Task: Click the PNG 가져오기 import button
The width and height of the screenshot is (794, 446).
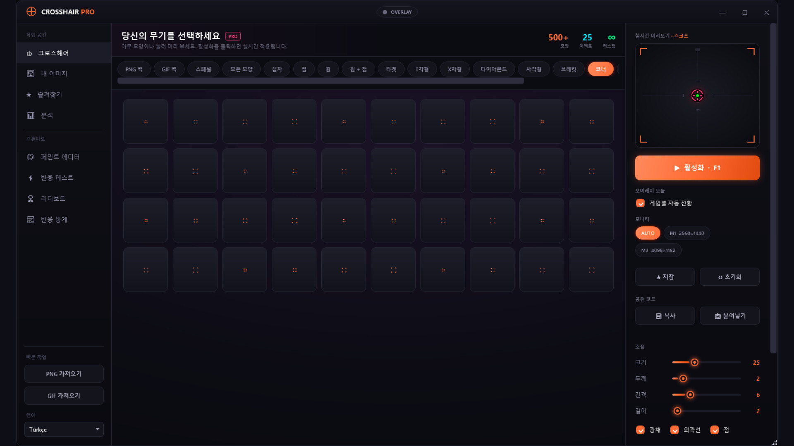Action: coord(64,374)
